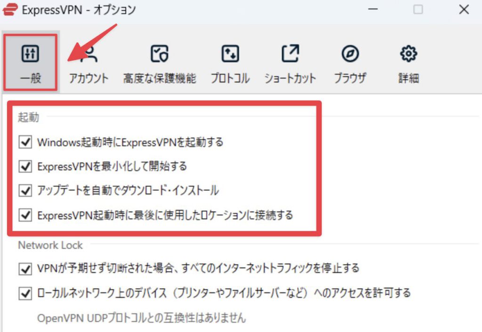Select the 一般 (General) sliders icon
482x332 pixels.
(30, 53)
